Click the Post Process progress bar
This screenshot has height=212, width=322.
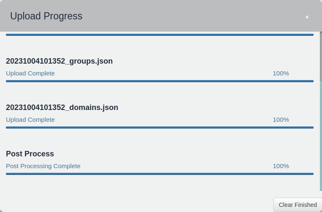(160, 174)
